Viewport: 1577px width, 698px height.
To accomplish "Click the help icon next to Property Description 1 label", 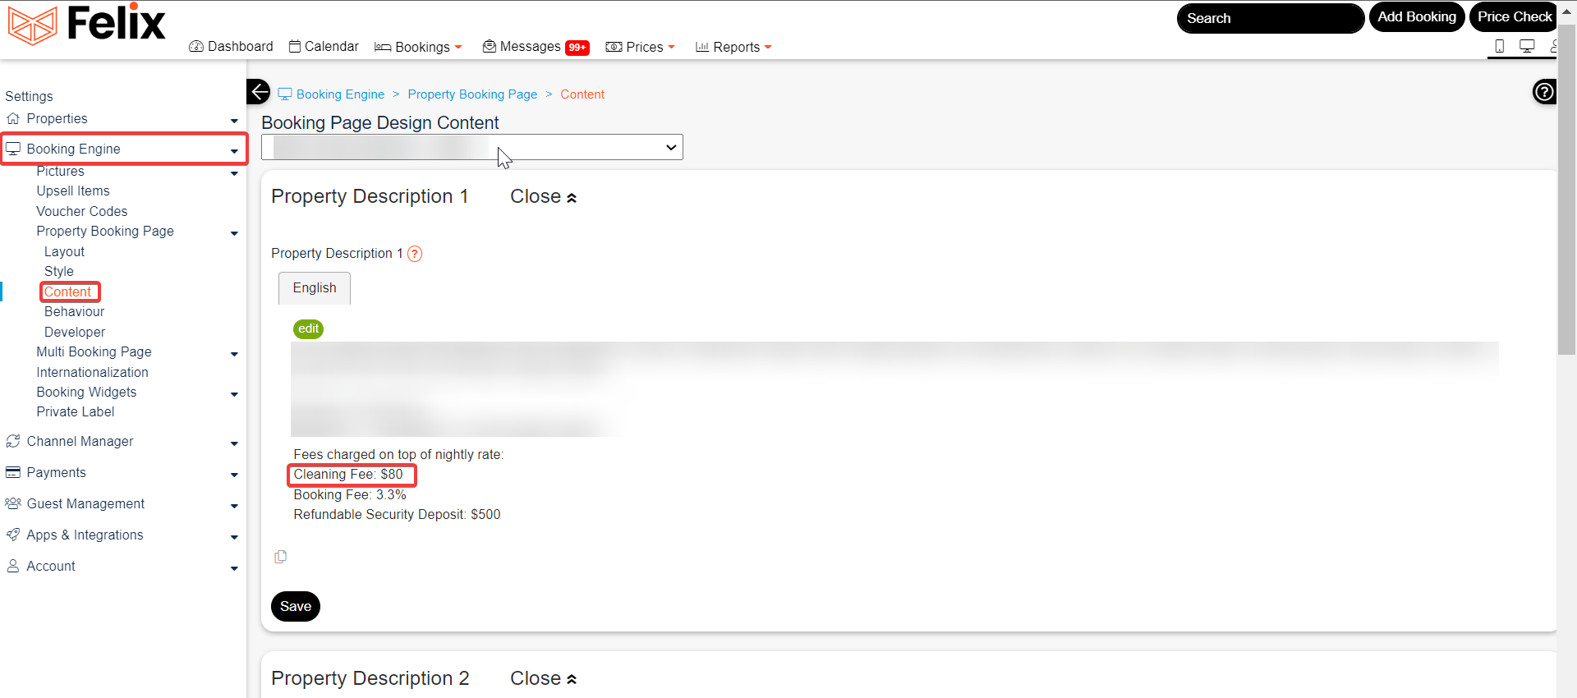I will 415,254.
